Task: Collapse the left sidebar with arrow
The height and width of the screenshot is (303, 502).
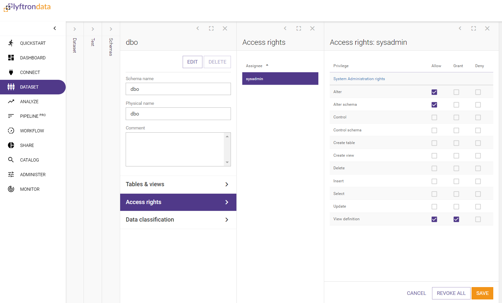Action: pos(55,28)
